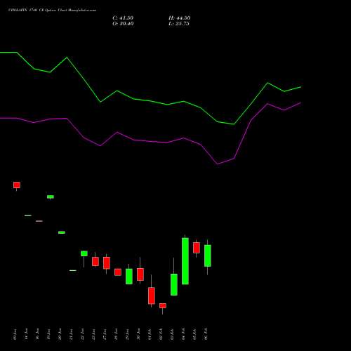Click the high value H: 44.50
Image resolution: width=351 pixels, height=351 pixels.
coord(179,18)
